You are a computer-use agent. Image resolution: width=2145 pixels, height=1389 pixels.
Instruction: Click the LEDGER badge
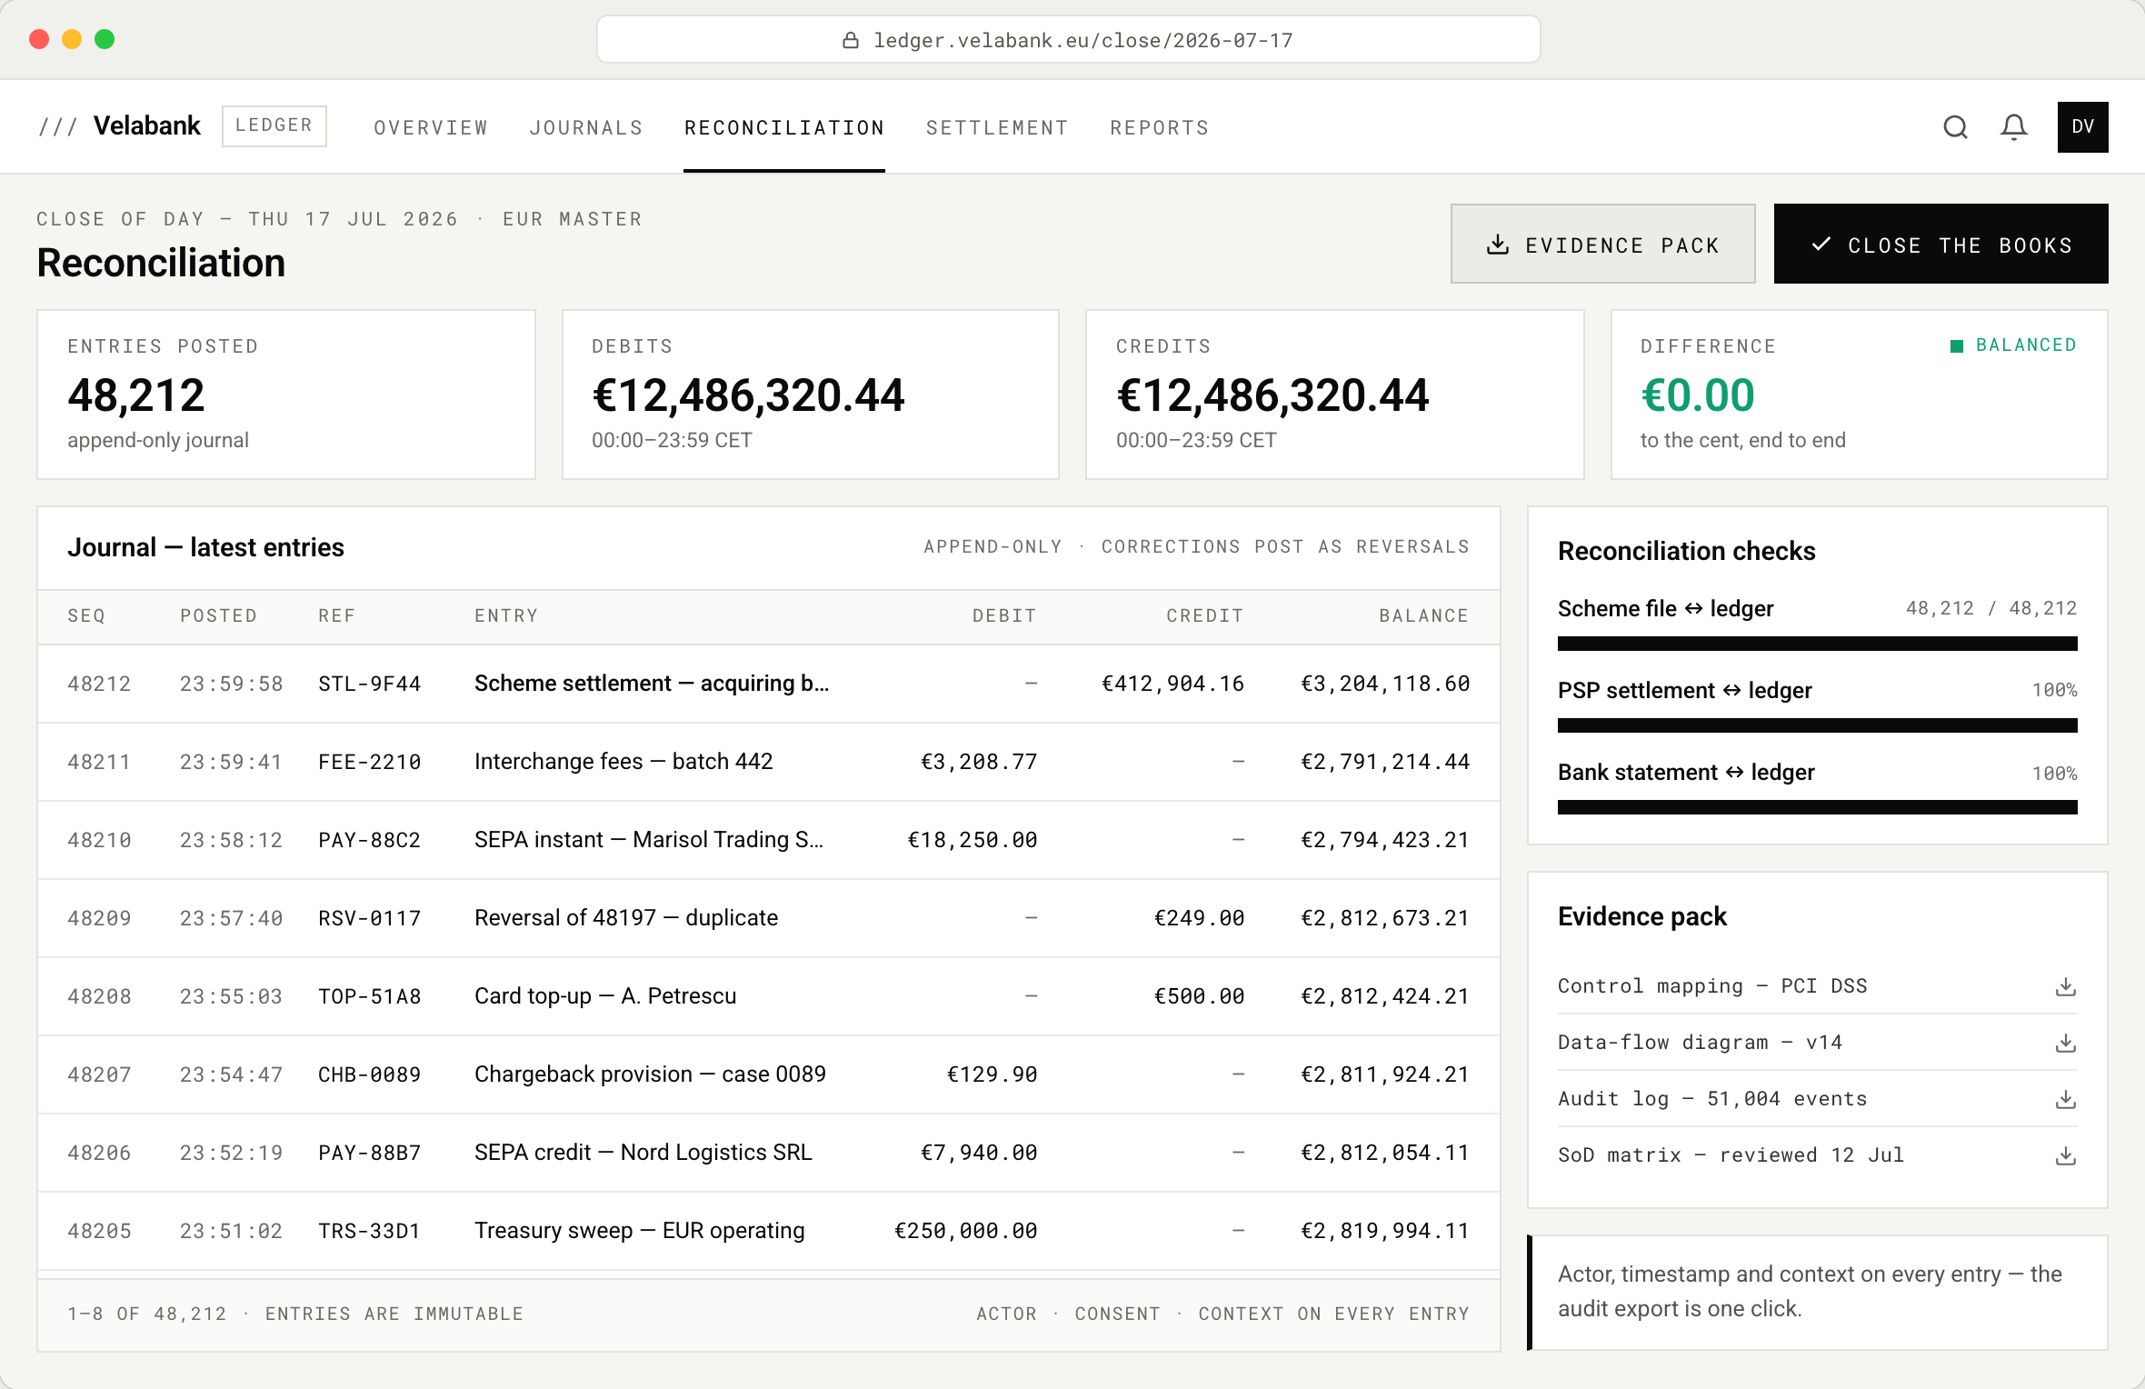(x=274, y=125)
